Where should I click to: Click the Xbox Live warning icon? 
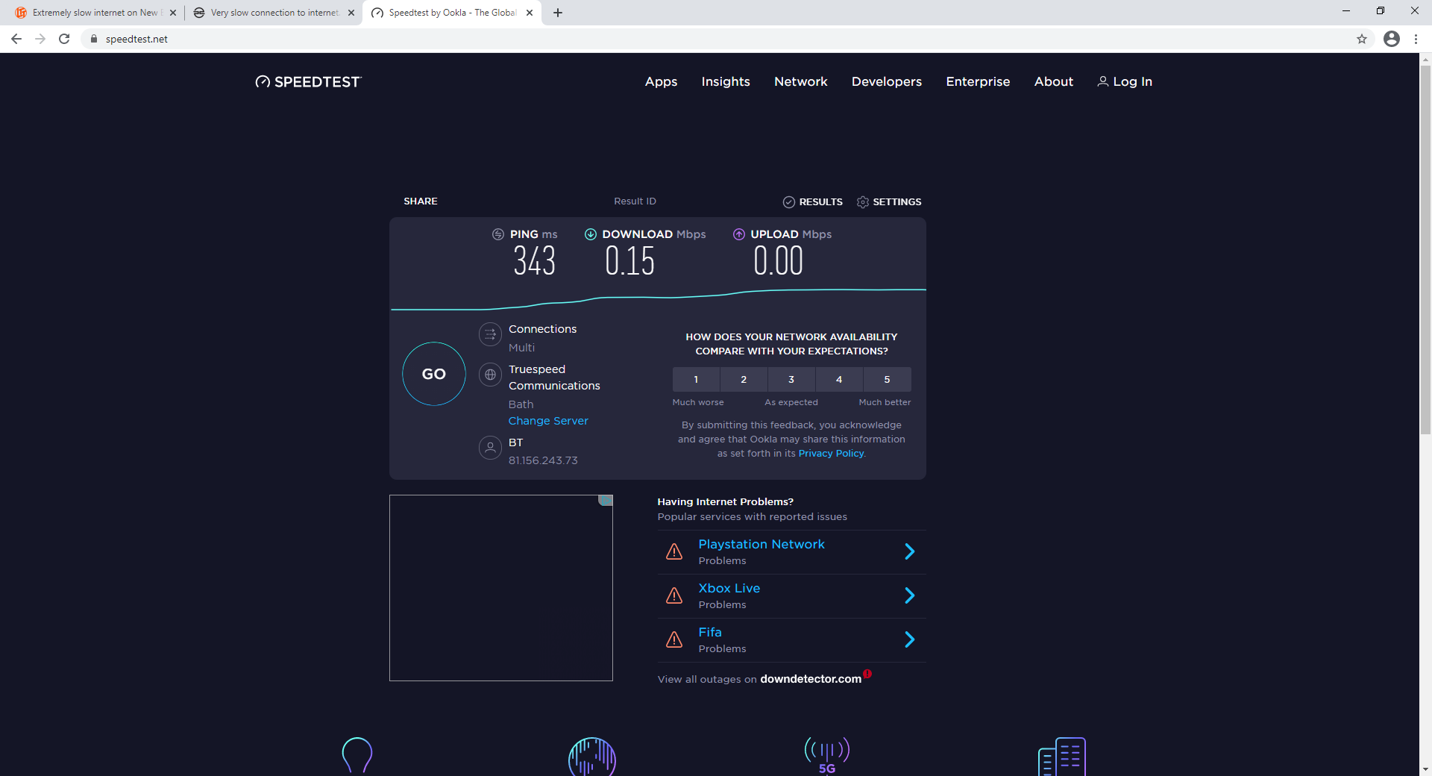point(674,595)
